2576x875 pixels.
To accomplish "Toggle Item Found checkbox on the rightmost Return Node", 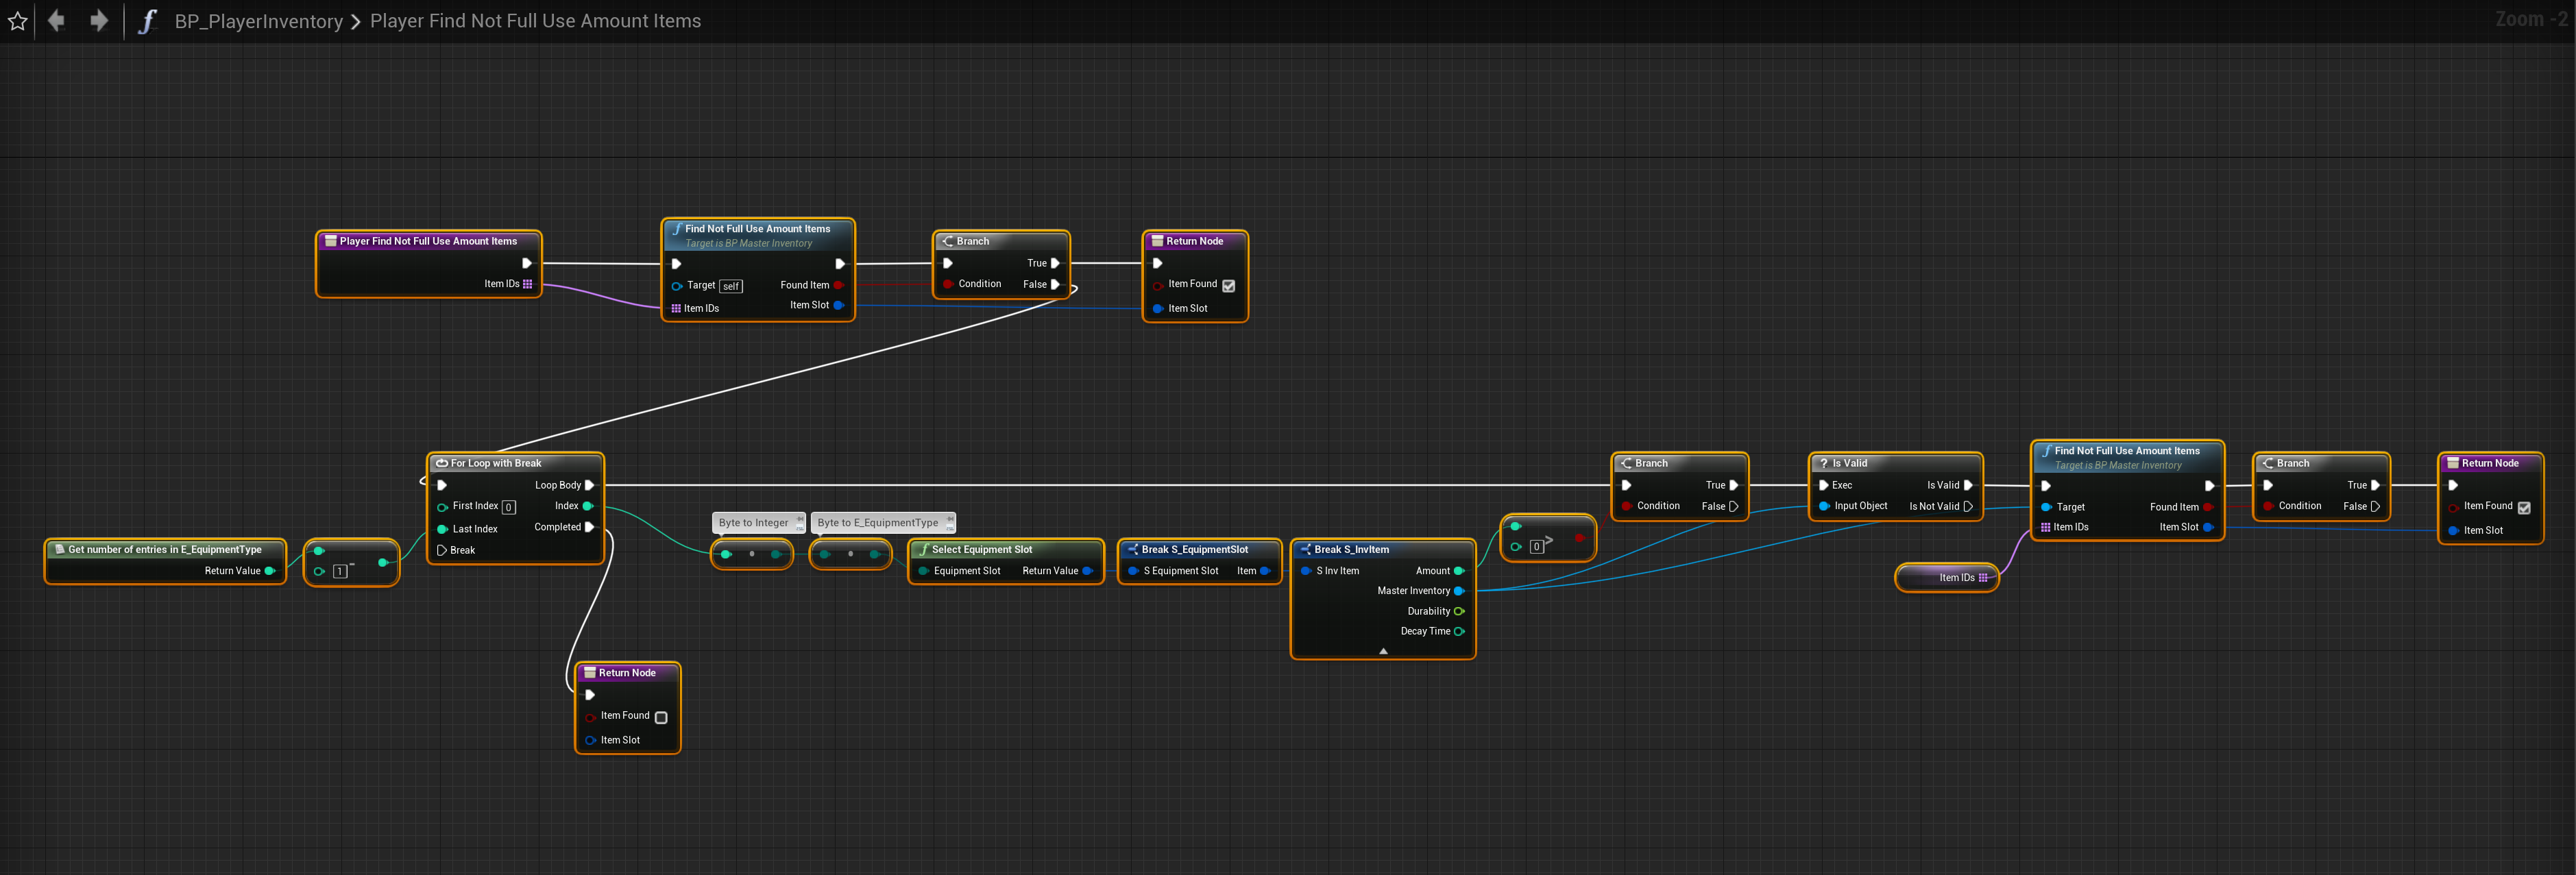I will coord(2523,507).
